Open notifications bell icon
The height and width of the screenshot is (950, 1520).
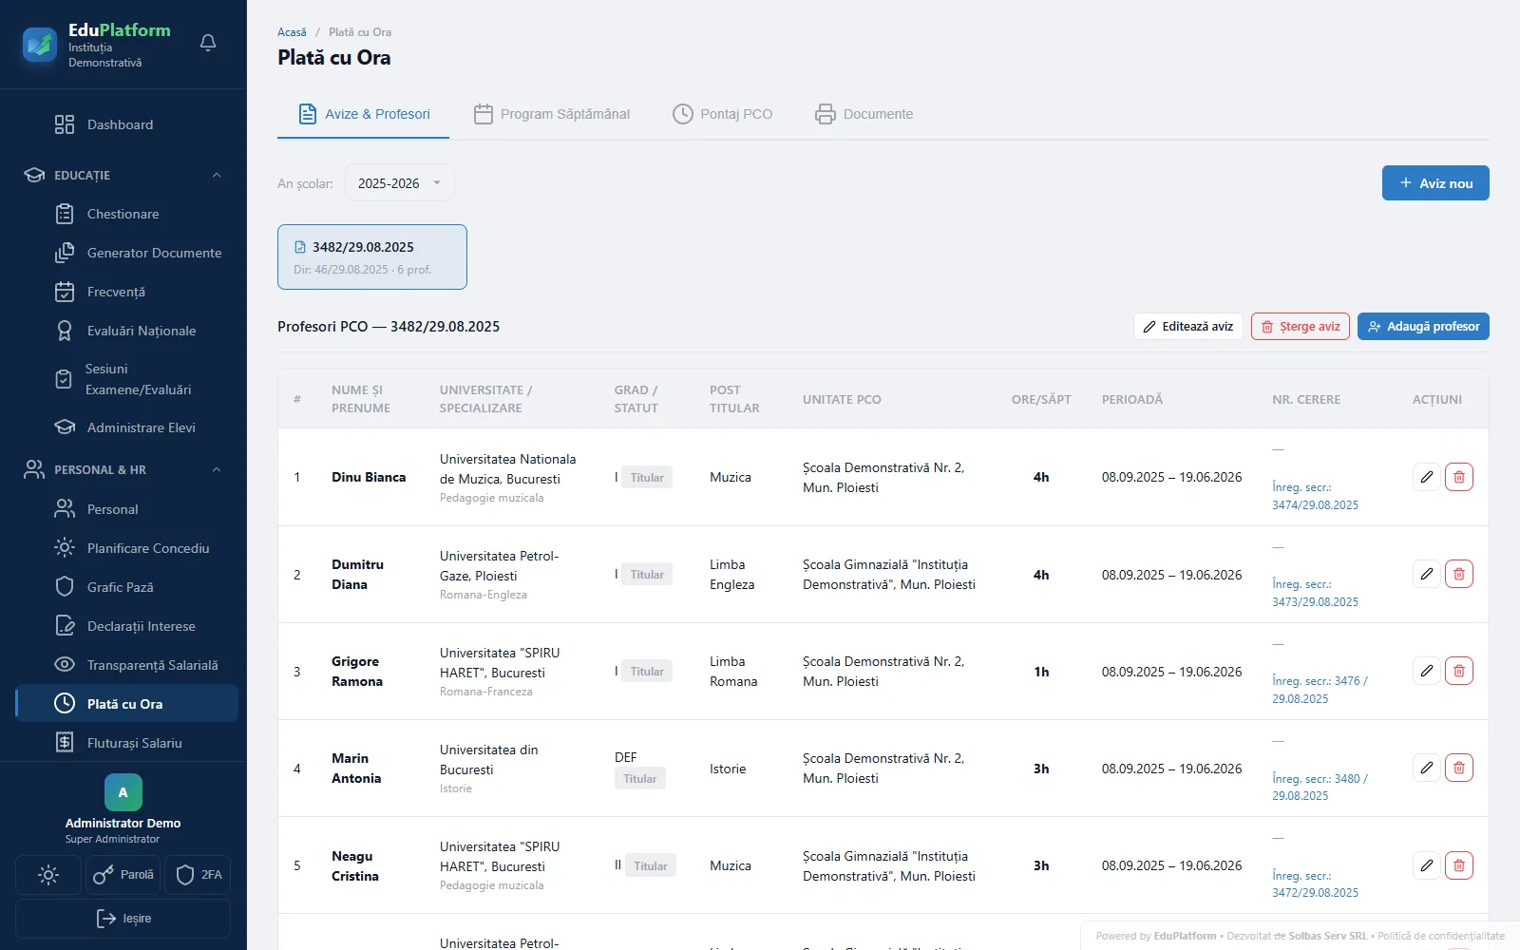click(208, 43)
